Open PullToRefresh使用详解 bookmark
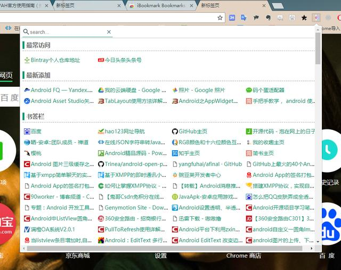 pos(132,229)
